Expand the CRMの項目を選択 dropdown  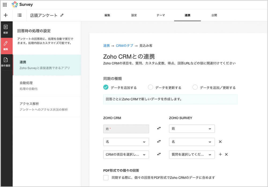[x=126, y=154]
